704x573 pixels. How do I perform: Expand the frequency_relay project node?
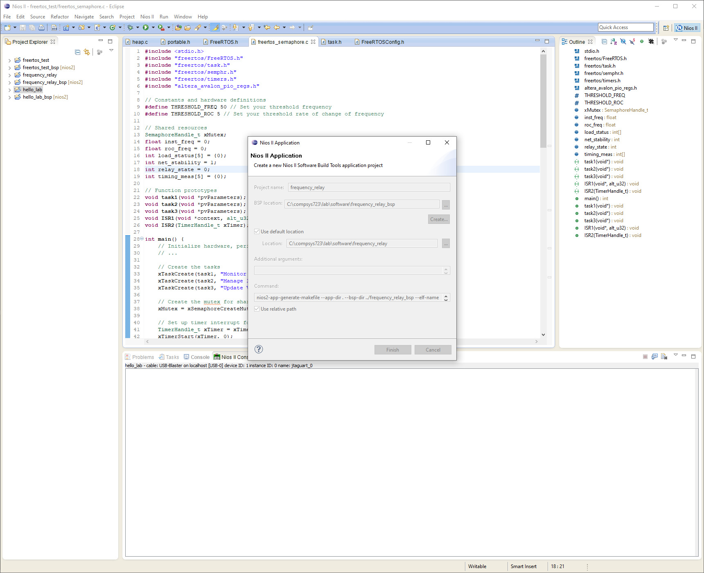(9, 75)
